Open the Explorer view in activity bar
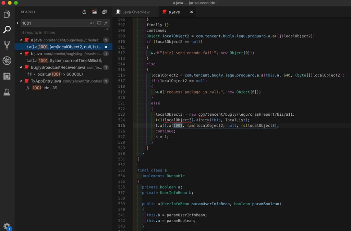 click(7, 14)
